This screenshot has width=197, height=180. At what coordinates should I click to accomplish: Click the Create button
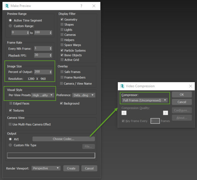(x=71, y=168)
